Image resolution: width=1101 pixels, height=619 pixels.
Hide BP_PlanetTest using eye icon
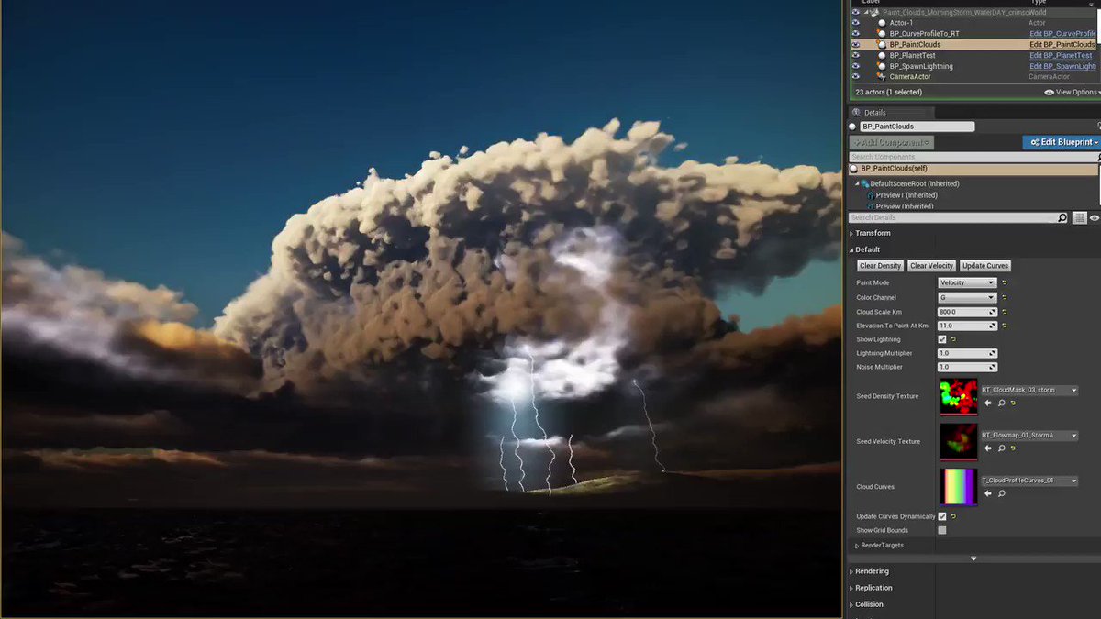point(856,55)
